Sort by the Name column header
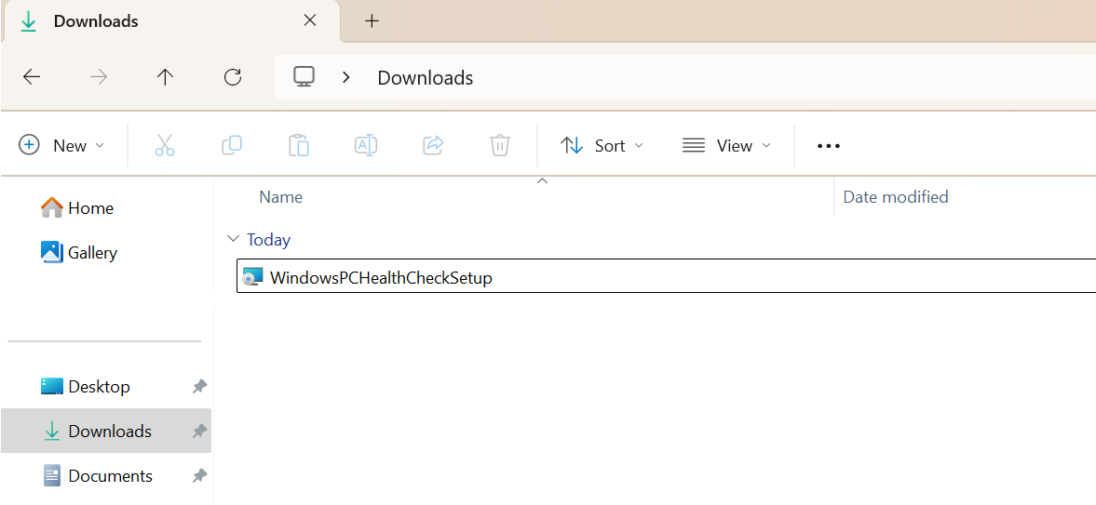The image size is (1096, 505). point(280,197)
